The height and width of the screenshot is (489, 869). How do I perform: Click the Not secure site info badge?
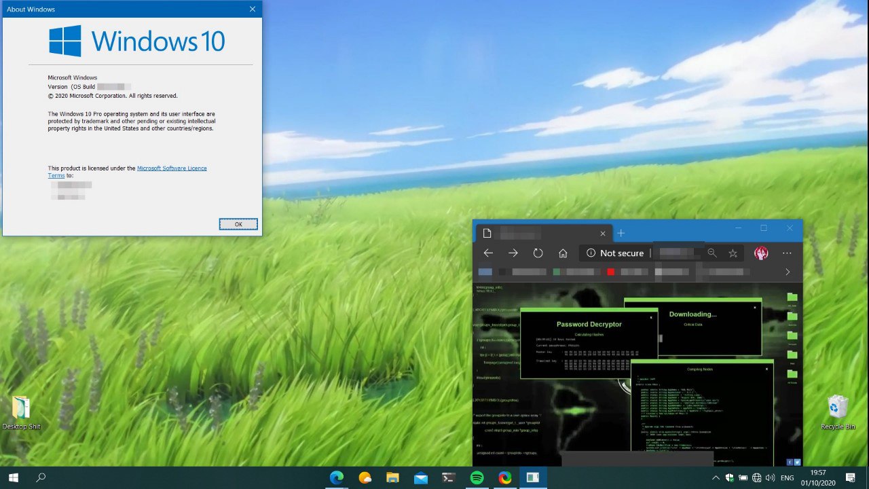[x=615, y=253]
